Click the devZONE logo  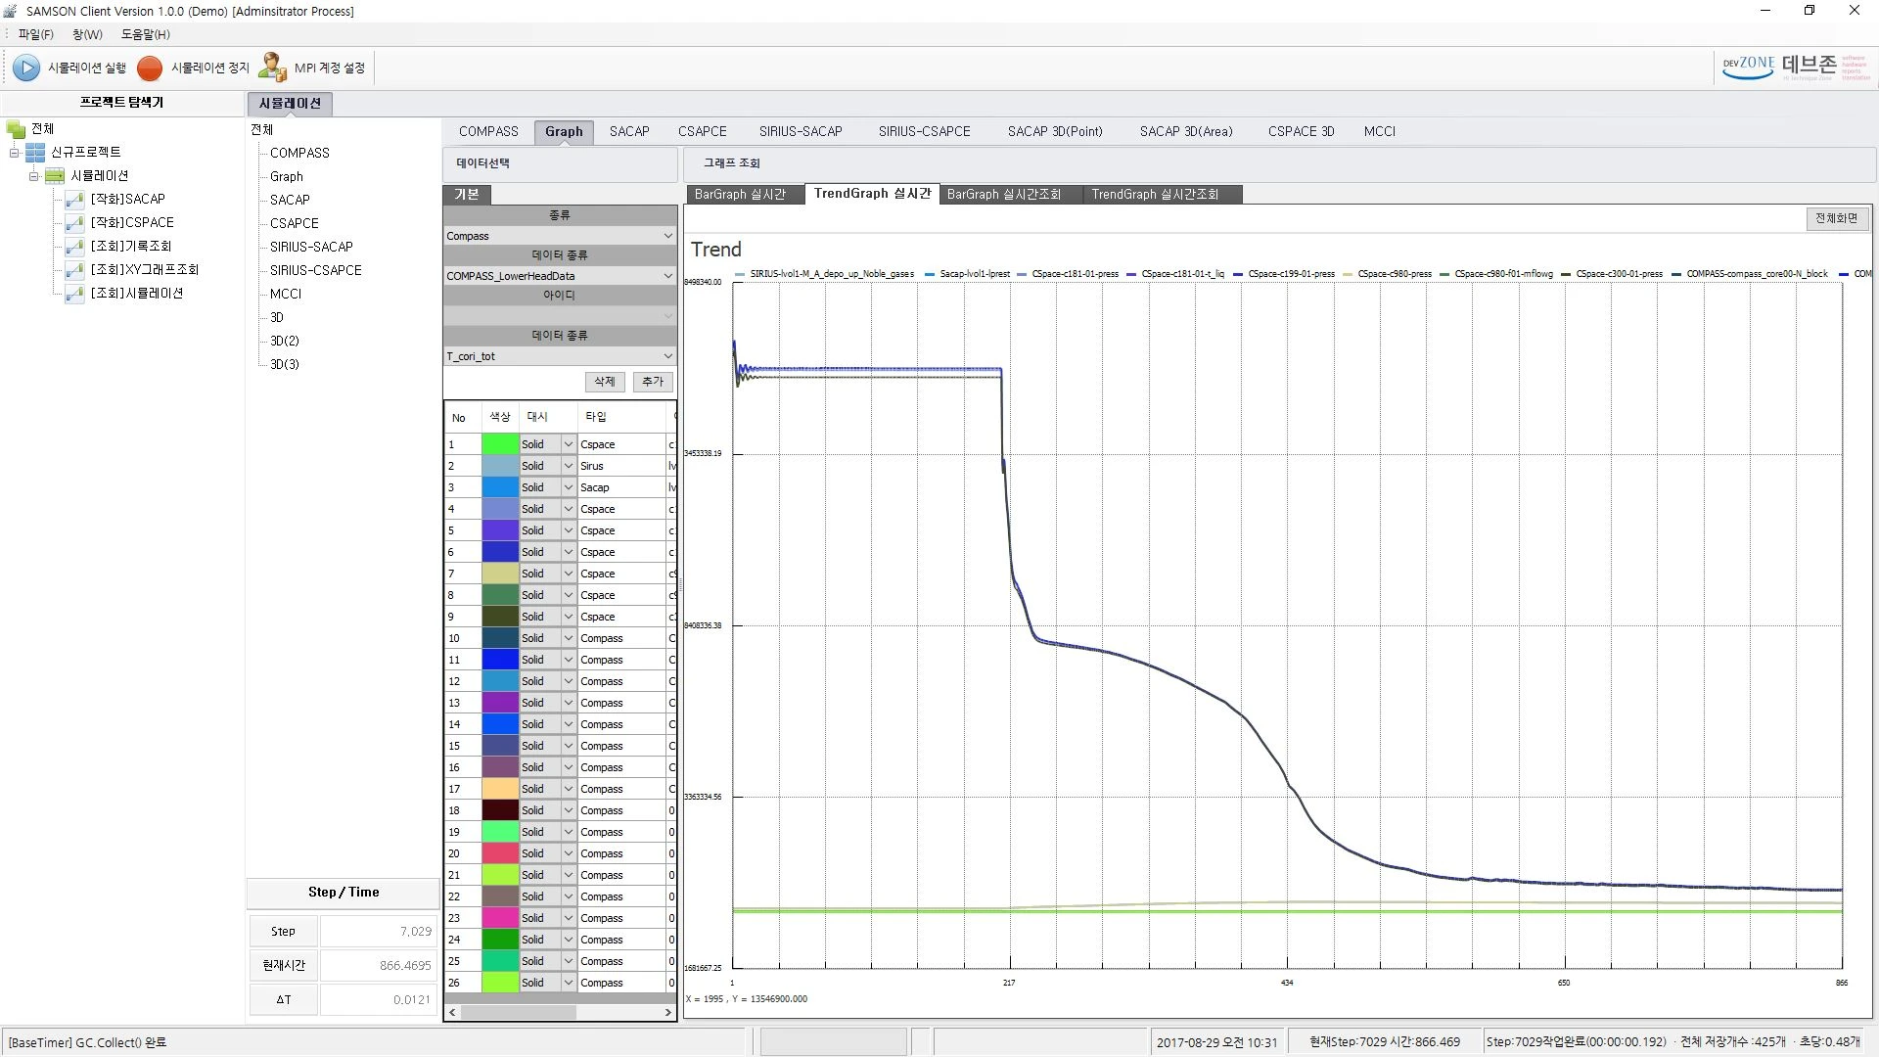1796,67
